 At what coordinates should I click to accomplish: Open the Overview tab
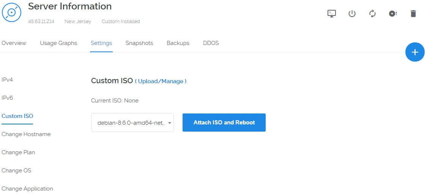14,43
